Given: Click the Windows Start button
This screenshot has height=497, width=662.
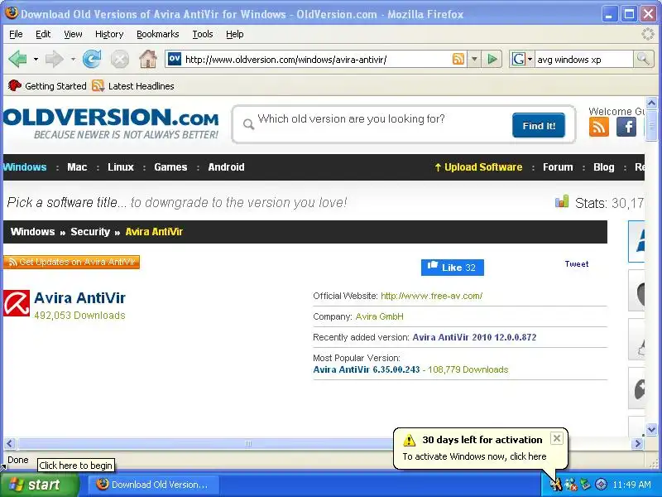Looking at the screenshot, I should [39, 485].
